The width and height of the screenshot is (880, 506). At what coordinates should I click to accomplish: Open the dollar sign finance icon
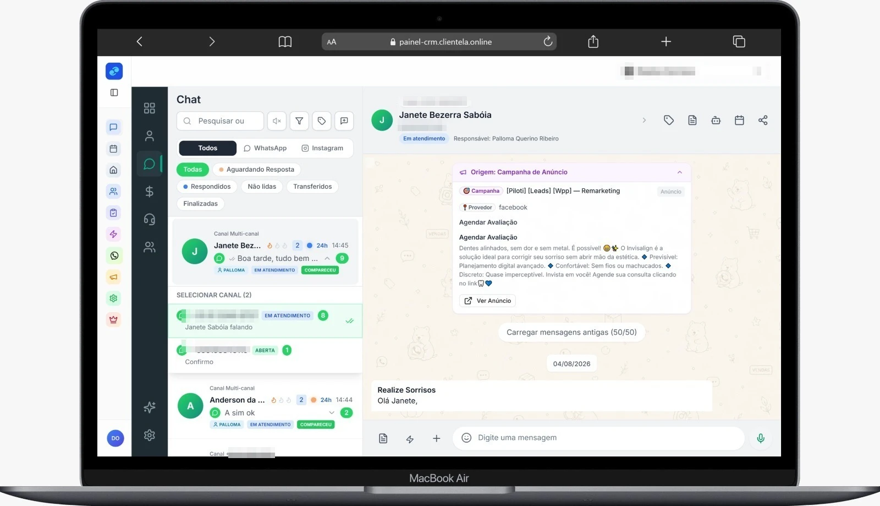(149, 192)
